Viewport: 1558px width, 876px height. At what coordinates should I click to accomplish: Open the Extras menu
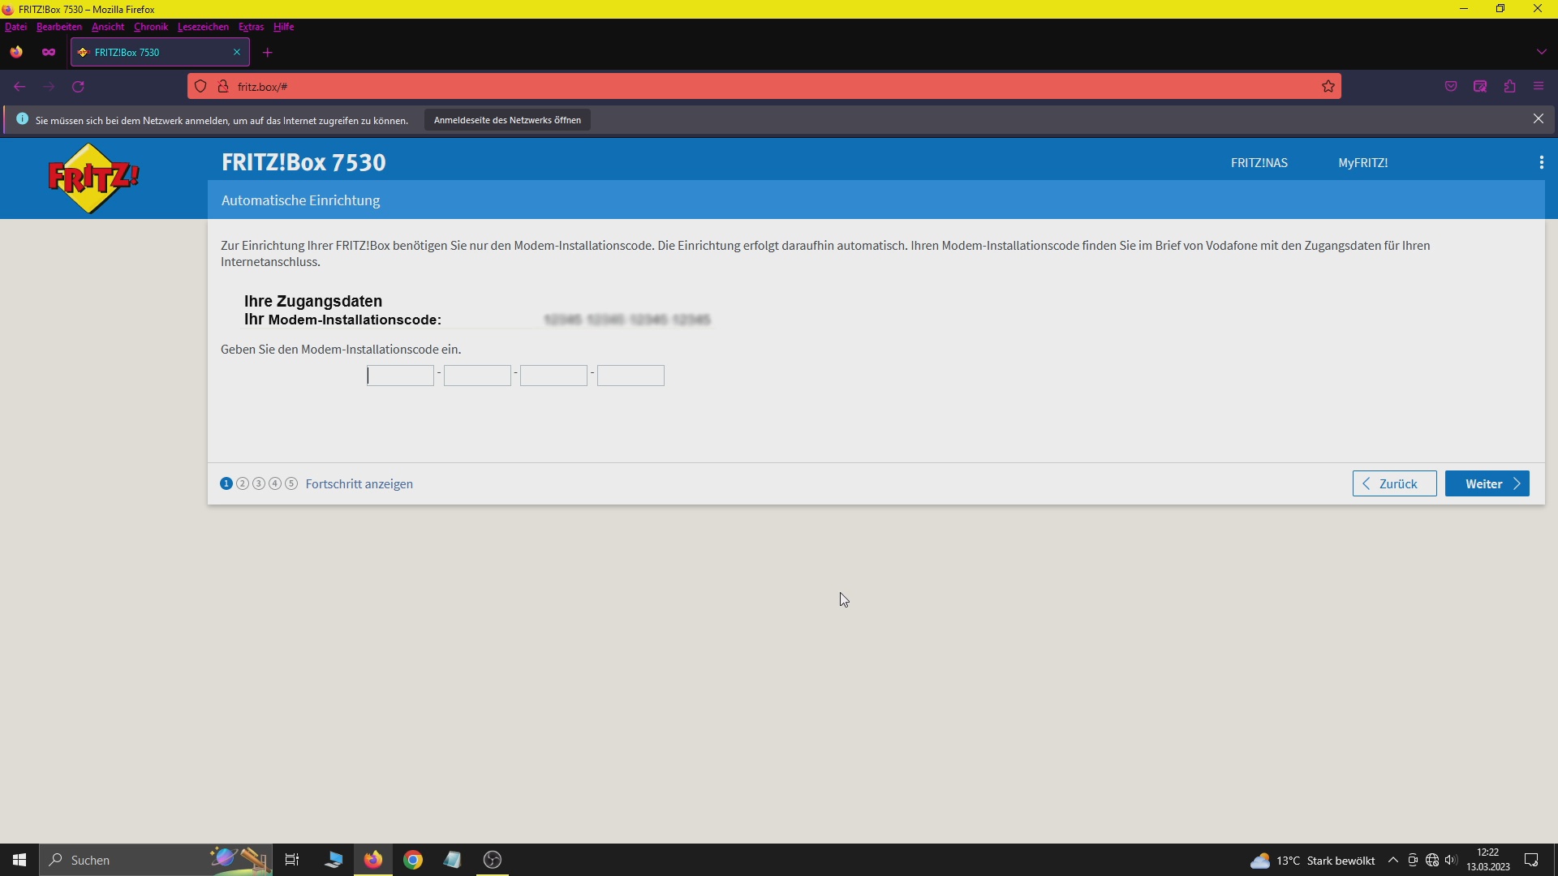tap(251, 27)
